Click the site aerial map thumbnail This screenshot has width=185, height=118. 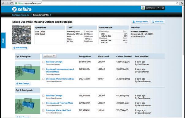pyautogui.click(x=21, y=35)
